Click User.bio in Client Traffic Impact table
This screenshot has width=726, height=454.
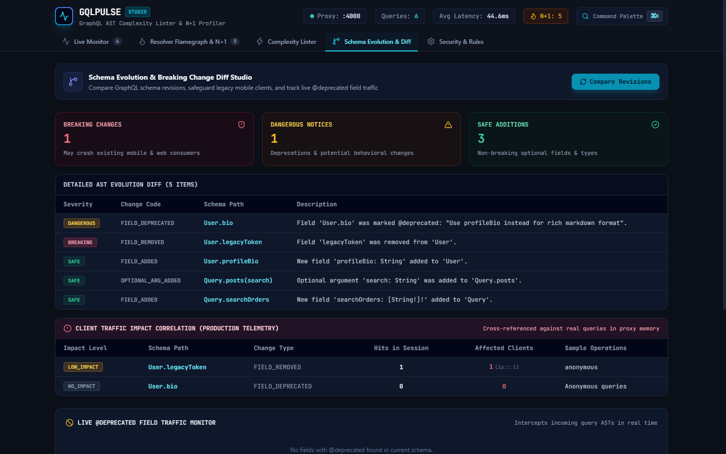[163, 386]
